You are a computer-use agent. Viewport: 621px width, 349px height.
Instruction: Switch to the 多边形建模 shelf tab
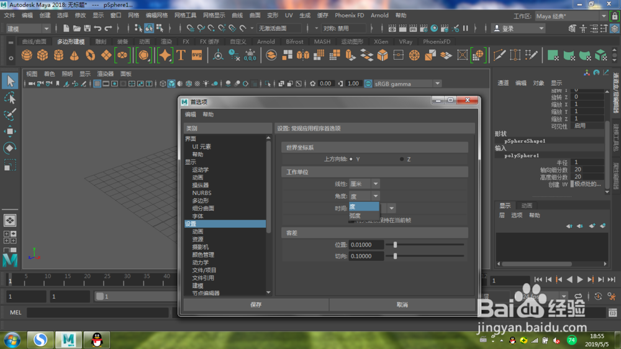click(x=71, y=42)
